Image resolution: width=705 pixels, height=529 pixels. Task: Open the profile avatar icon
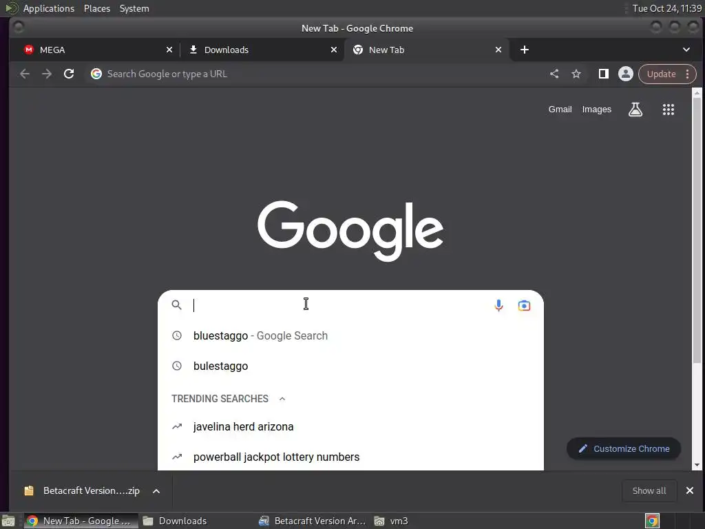tap(625, 74)
